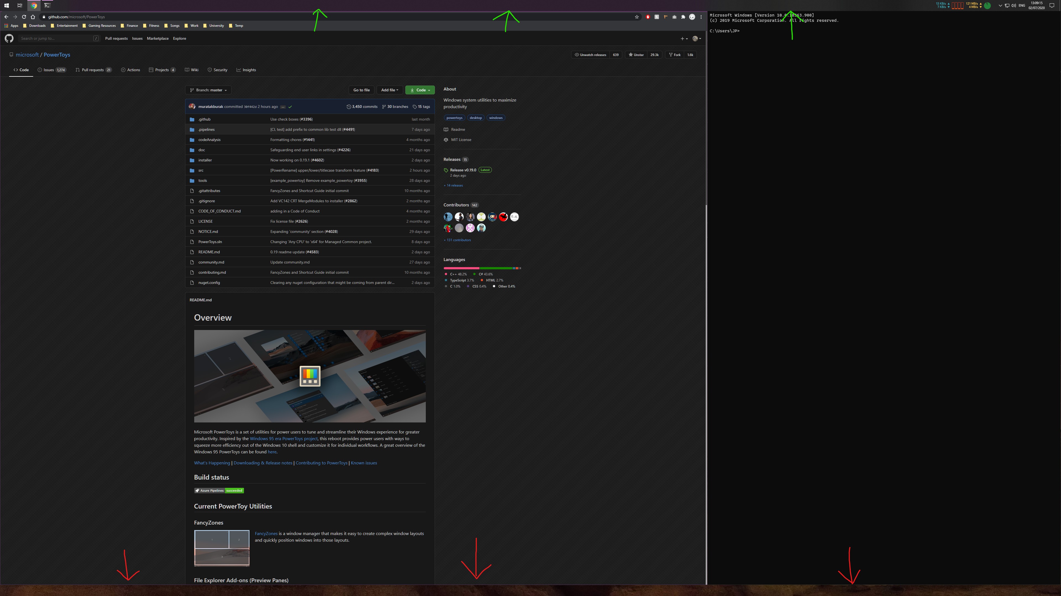This screenshot has height=596, width=1061.
Task: Open the Chrome three-dot menu
Action: (701, 17)
